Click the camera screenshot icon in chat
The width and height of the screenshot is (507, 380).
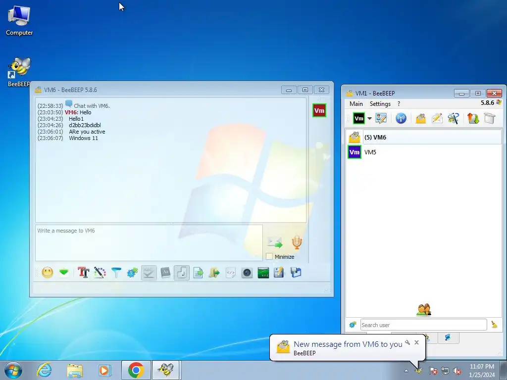coord(247,273)
